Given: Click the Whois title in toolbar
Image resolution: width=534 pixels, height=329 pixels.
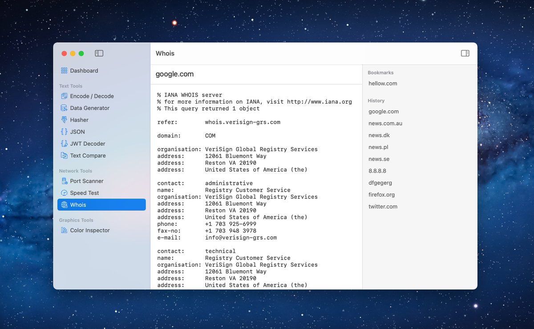Looking at the screenshot, I should pyautogui.click(x=165, y=53).
